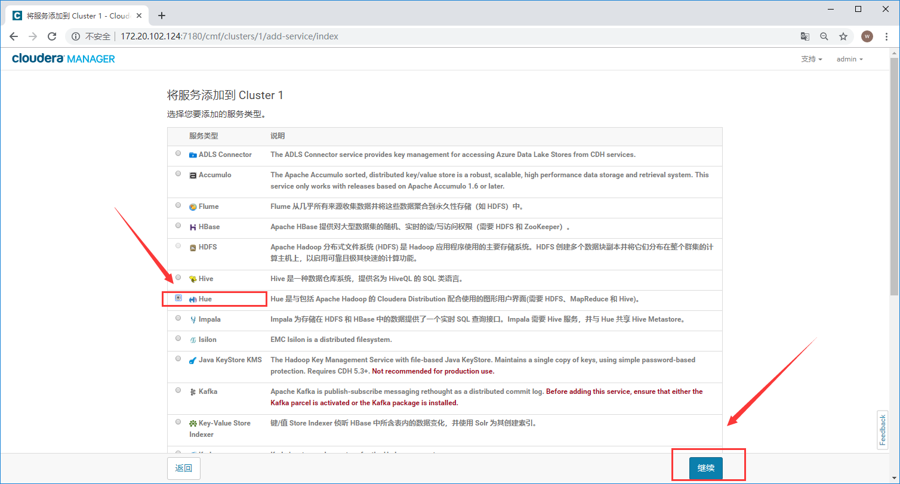
Task: Click the 返回 button
Action: click(184, 468)
